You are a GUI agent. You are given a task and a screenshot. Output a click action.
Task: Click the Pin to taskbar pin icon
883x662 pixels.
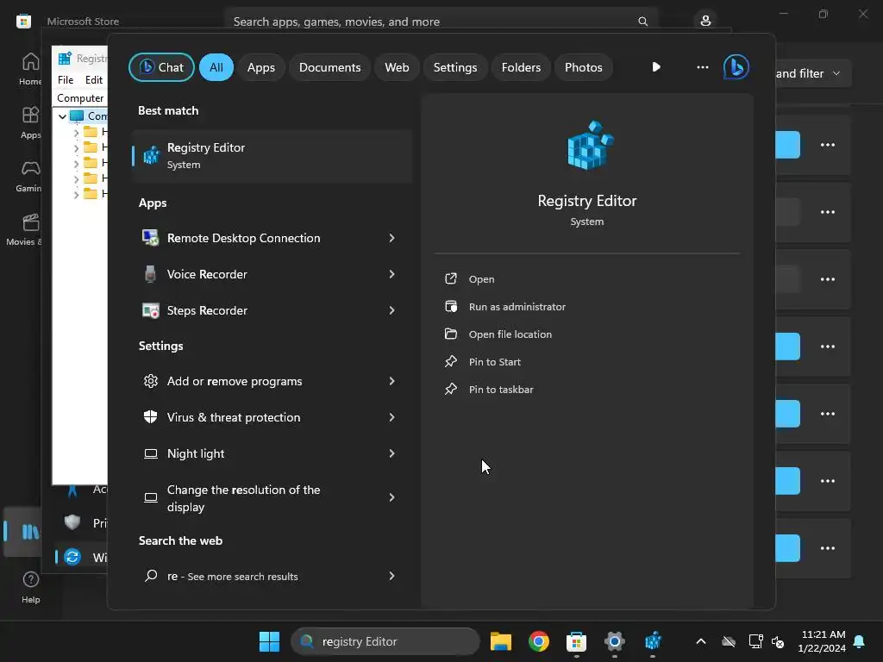[451, 389]
